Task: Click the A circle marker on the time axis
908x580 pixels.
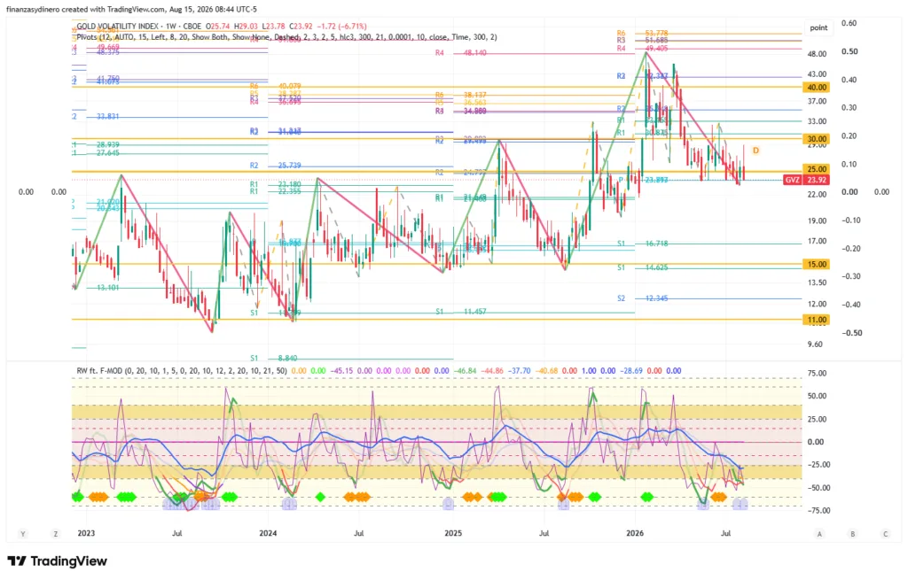Action: (x=819, y=534)
